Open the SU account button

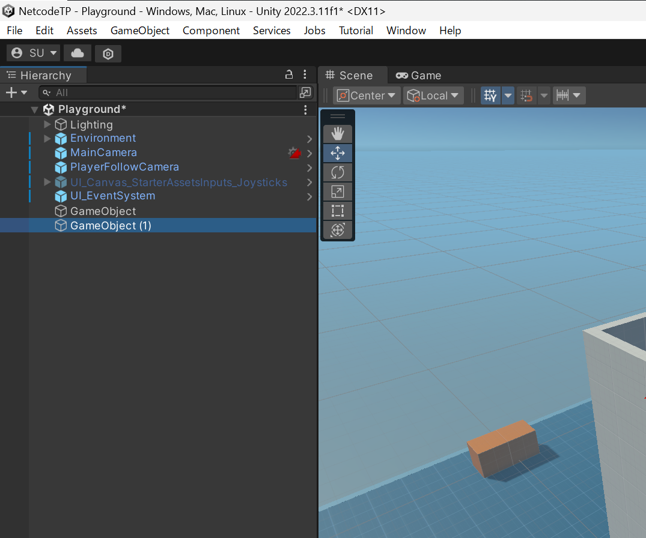point(34,53)
